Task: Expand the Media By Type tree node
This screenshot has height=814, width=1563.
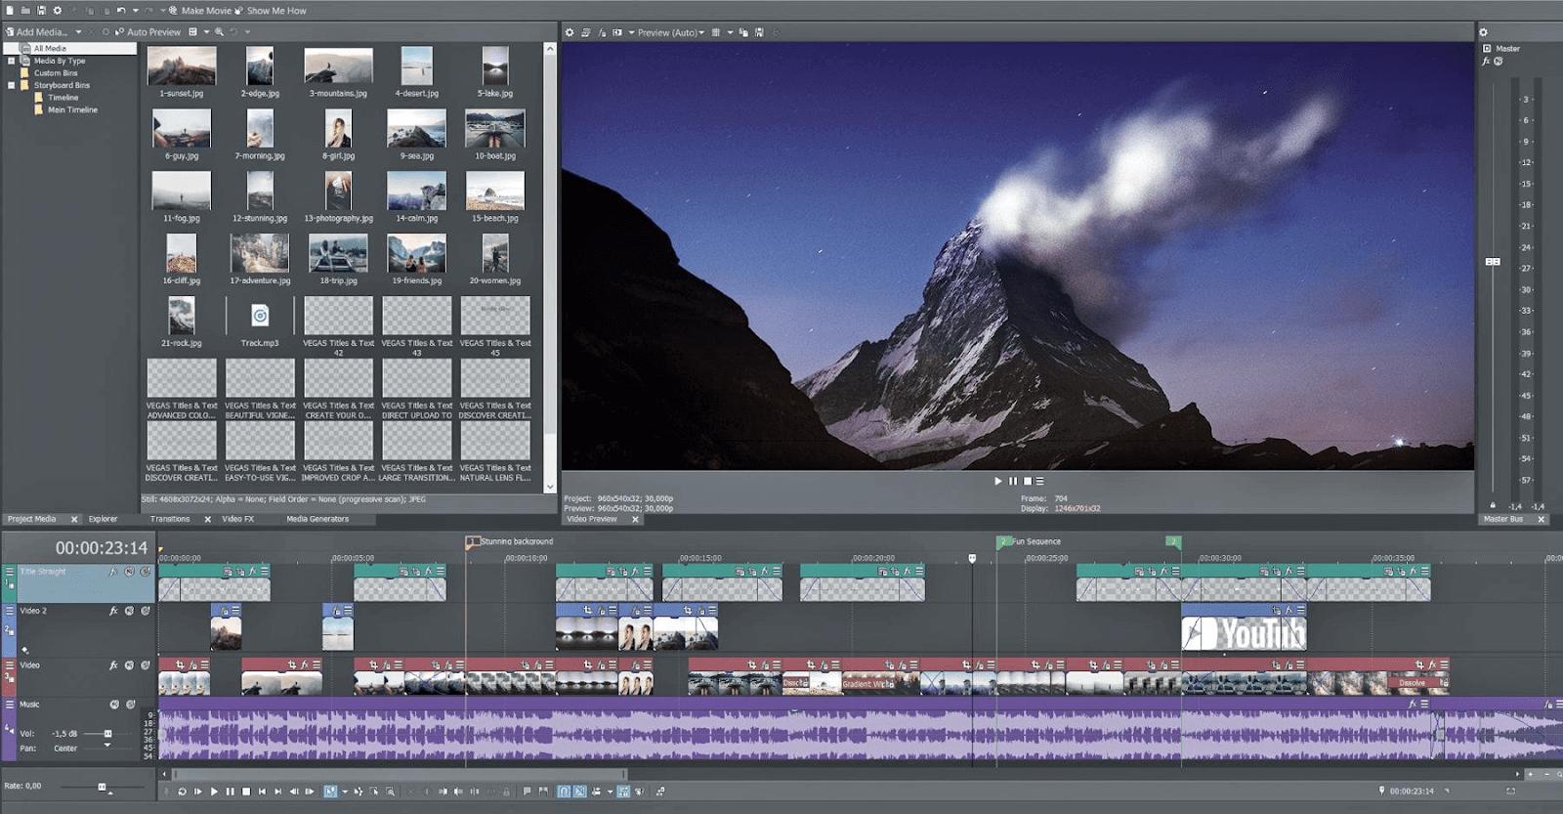Action: tap(12, 61)
